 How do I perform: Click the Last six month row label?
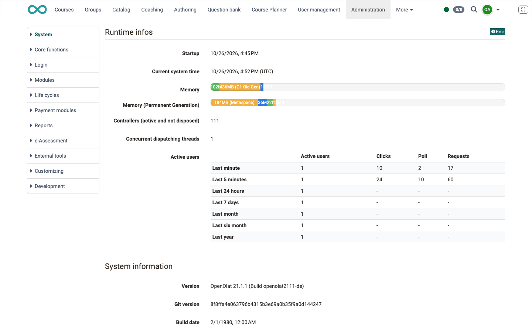[229, 225]
